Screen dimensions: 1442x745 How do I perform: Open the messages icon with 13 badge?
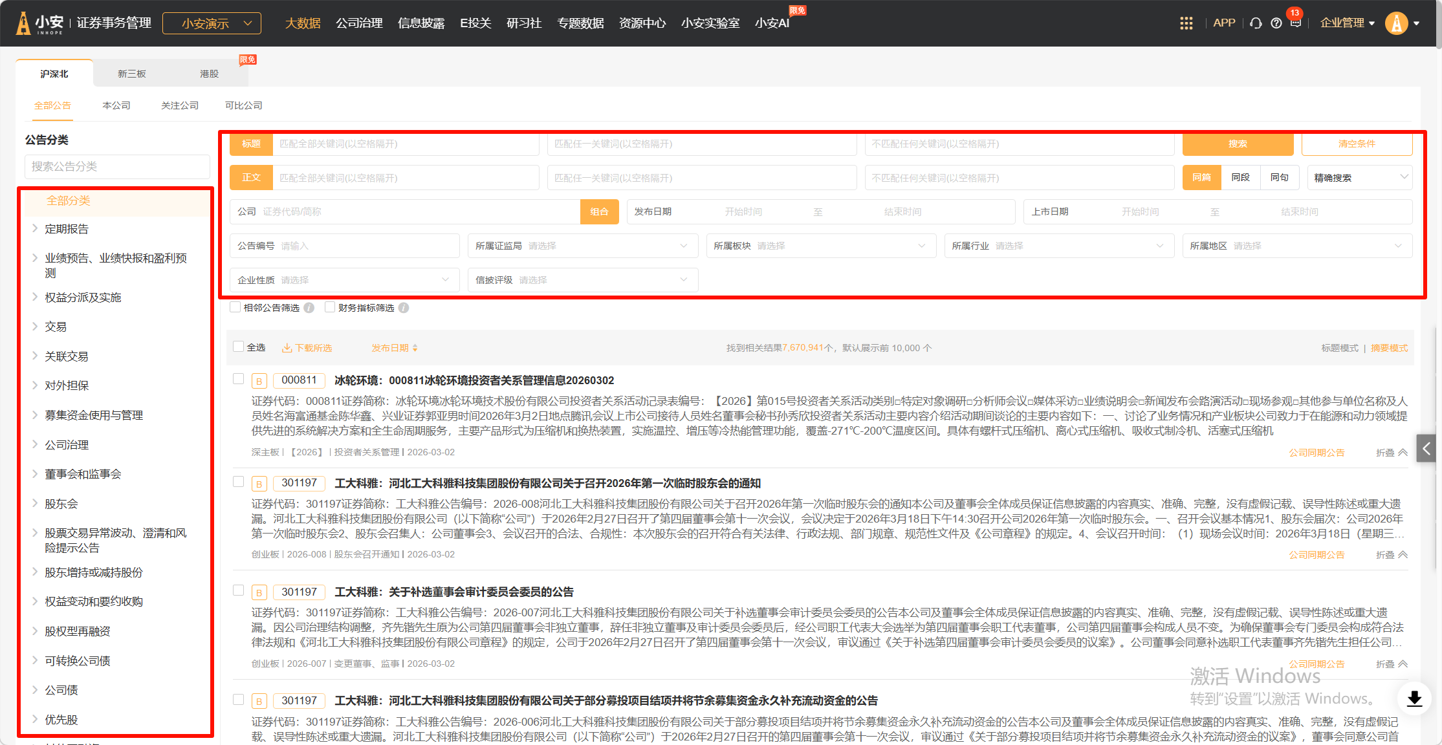1295,23
